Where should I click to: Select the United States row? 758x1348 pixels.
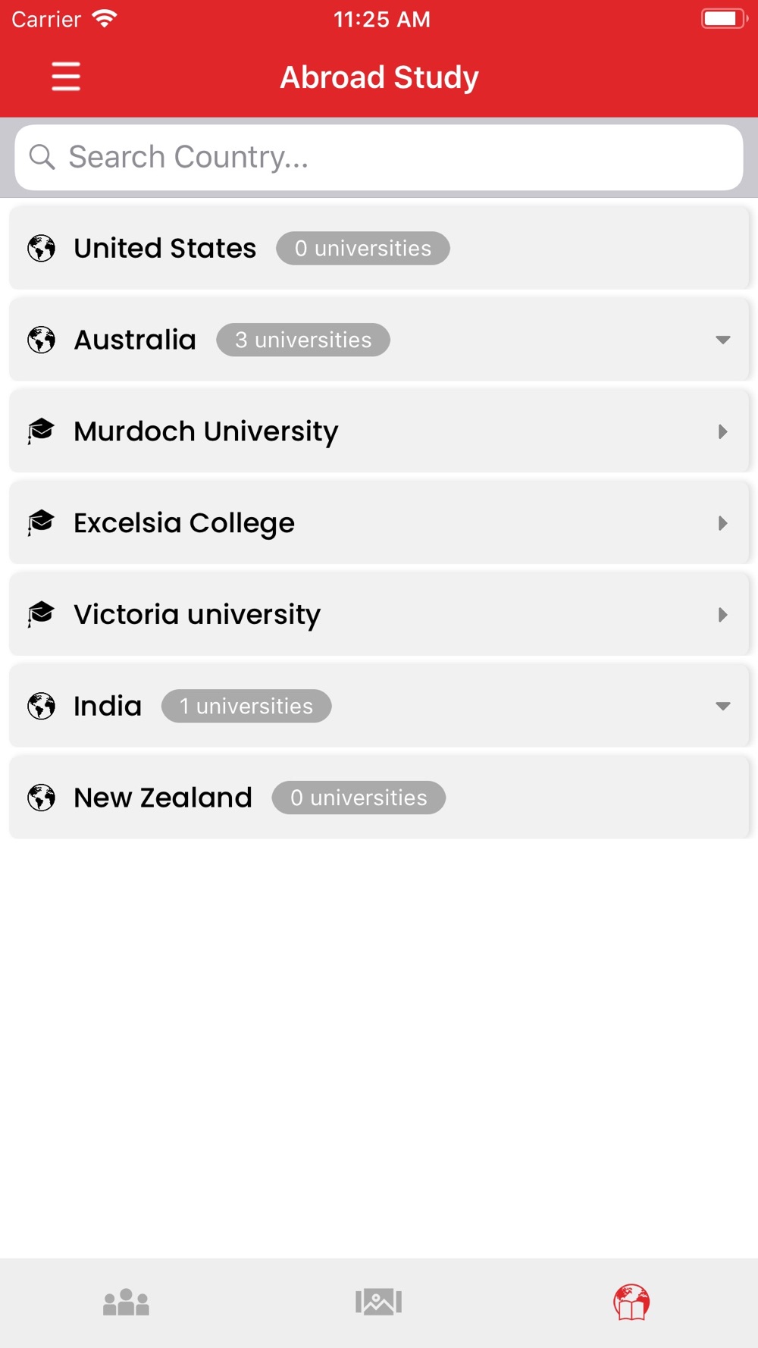tap(379, 248)
